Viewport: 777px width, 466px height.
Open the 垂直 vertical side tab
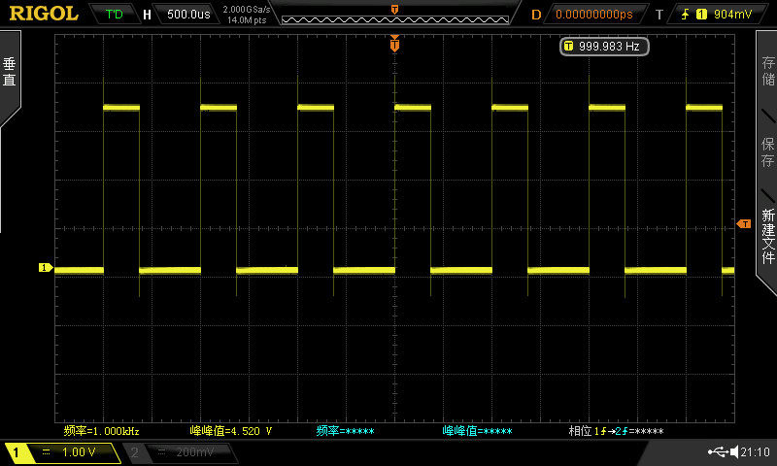tap(10, 72)
